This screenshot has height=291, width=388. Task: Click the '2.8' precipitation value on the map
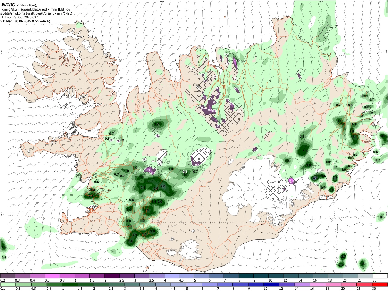click(x=163, y=186)
